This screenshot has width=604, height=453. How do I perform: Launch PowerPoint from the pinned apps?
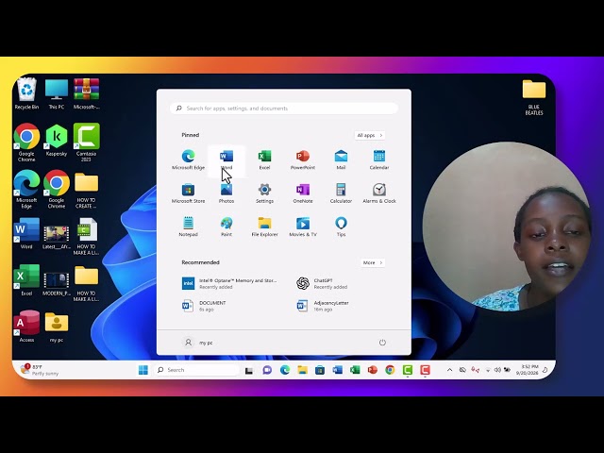point(303,159)
